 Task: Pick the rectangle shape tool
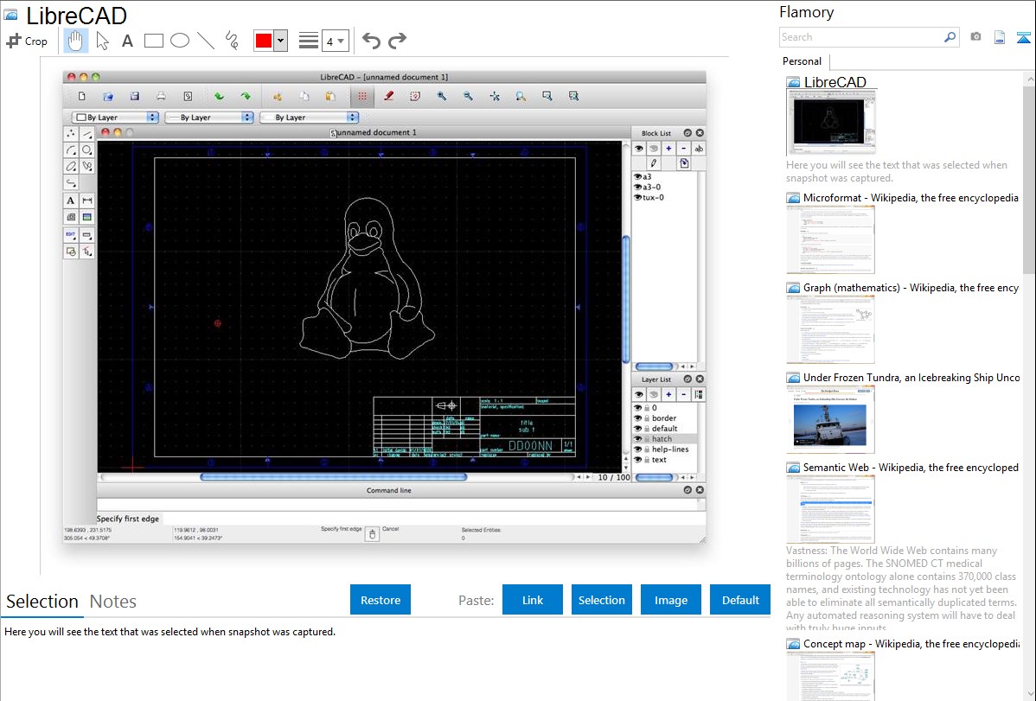[154, 41]
